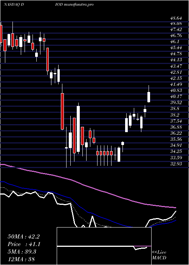Click the NASDAQ D header text
Screen dimensions: 189x265
click(x=14, y=5)
